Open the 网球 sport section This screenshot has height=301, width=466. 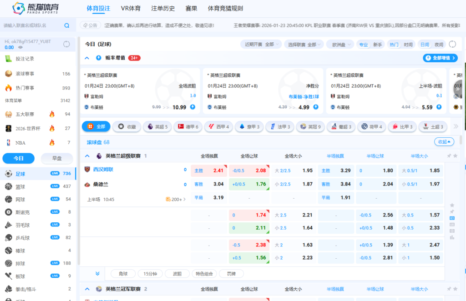pyautogui.click(x=20, y=199)
